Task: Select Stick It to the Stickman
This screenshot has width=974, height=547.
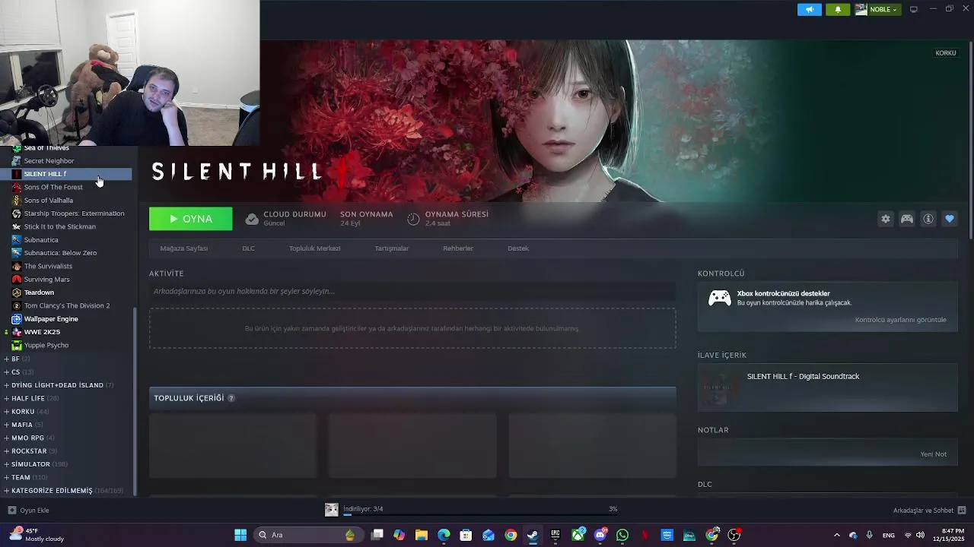Action: pyautogui.click(x=59, y=226)
